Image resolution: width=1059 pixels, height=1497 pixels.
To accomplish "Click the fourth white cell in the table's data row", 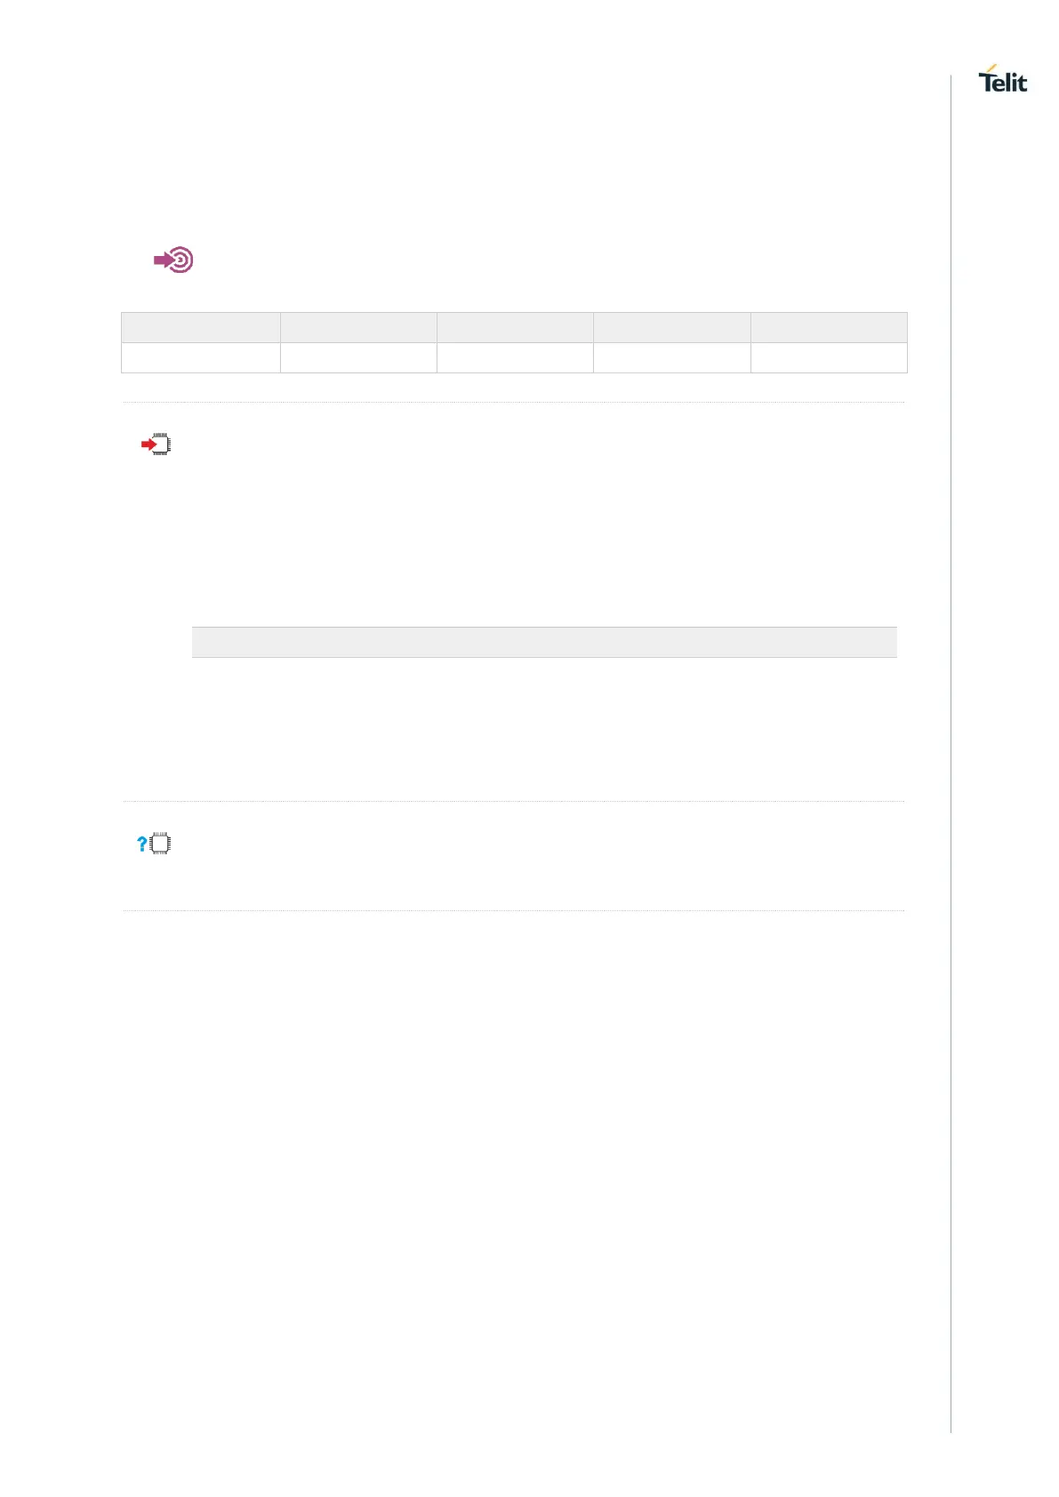I will [x=672, y=357].
